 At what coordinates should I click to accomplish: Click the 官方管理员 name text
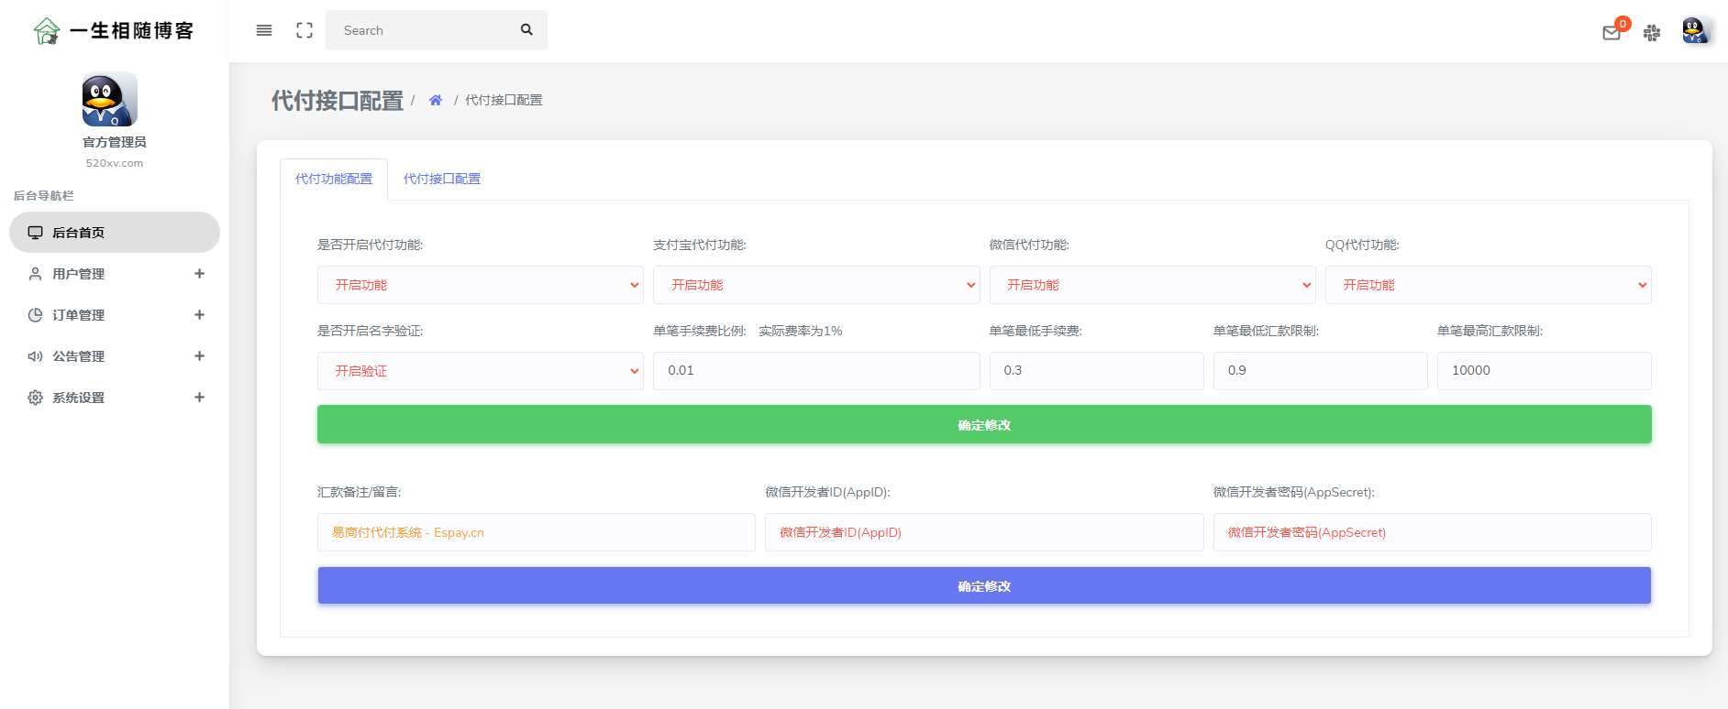click(115, 142)
